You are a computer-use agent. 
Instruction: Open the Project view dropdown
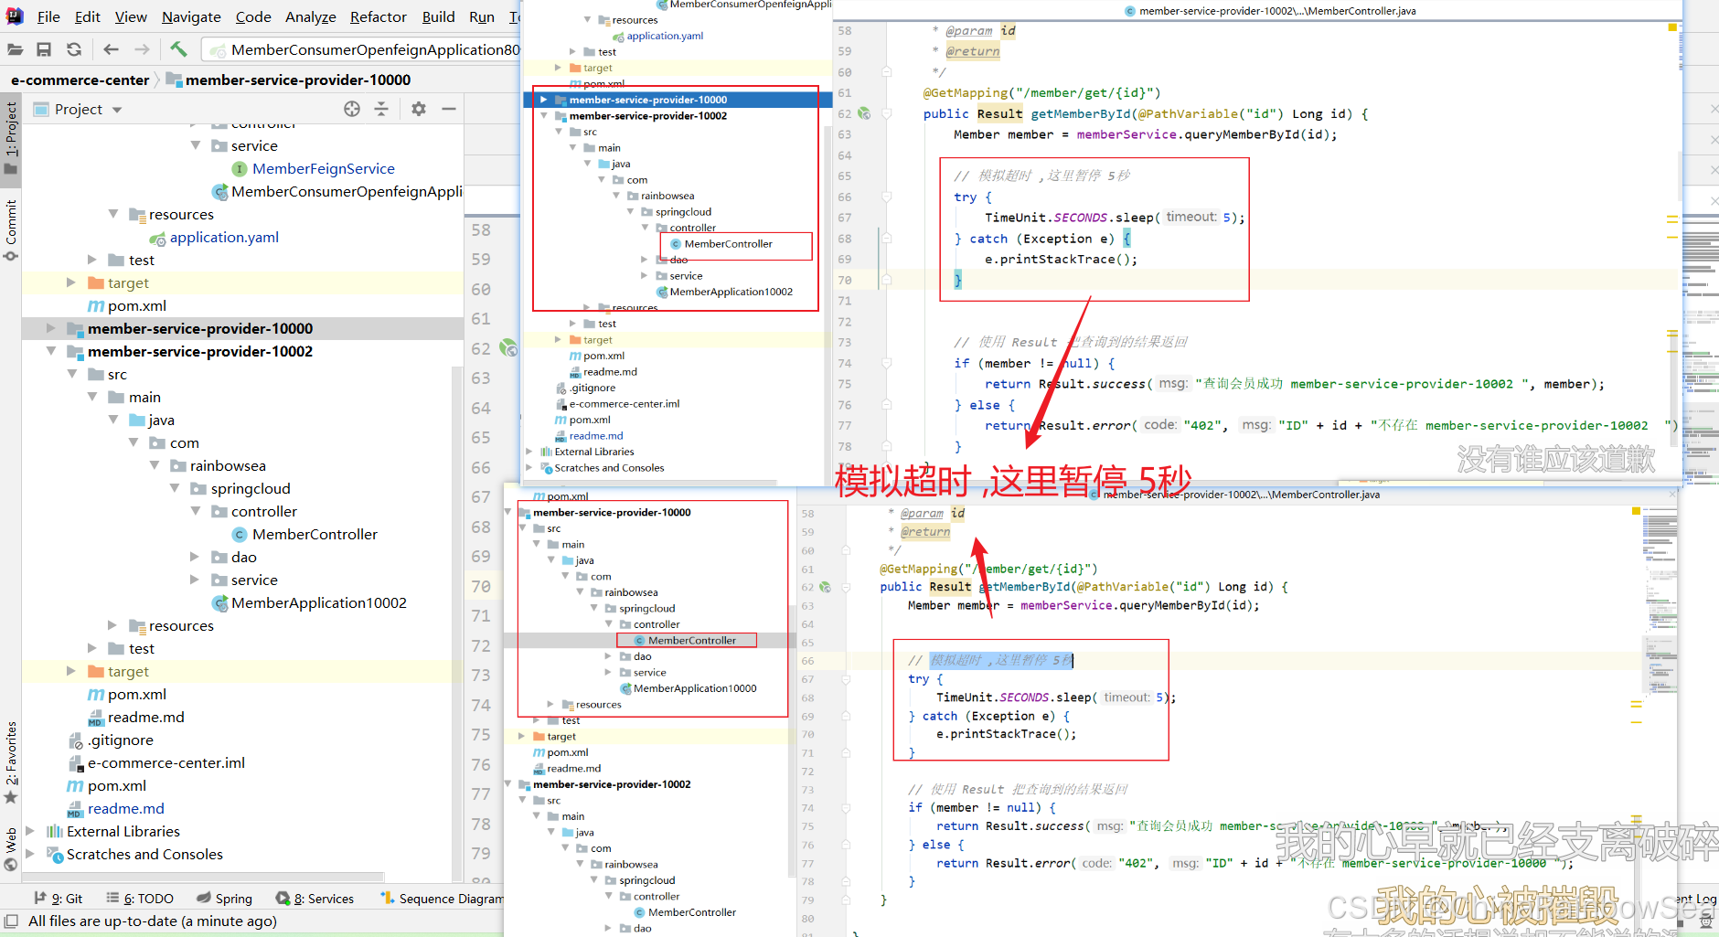(x=79, y=110)
